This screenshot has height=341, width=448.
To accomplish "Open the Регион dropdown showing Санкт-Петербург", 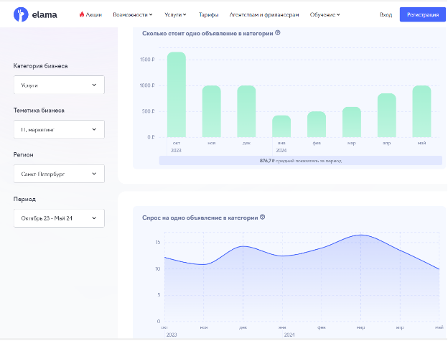I will pyautogui.click(x=59, y=174).
